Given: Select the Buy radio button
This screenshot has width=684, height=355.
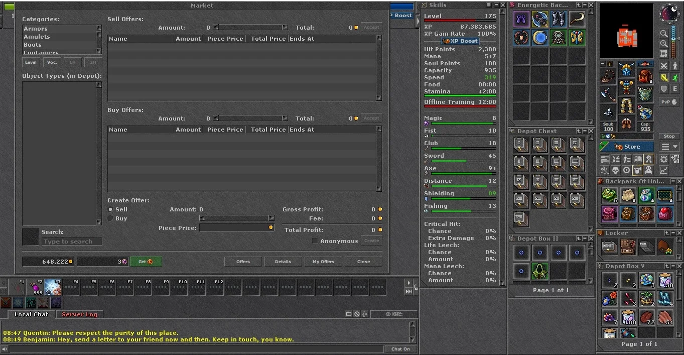Looking at the screenshot, I should tap(111, 218).
